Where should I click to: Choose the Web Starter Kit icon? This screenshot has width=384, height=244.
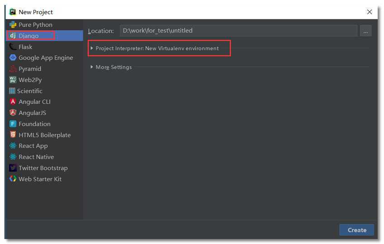[x=13, y=179]
